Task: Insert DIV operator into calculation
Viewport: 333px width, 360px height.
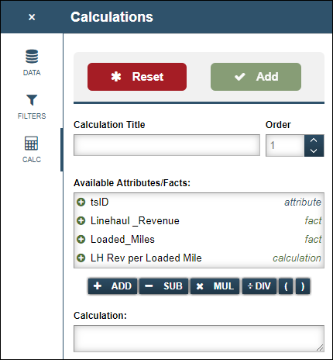Action: [x=259, y=286]
